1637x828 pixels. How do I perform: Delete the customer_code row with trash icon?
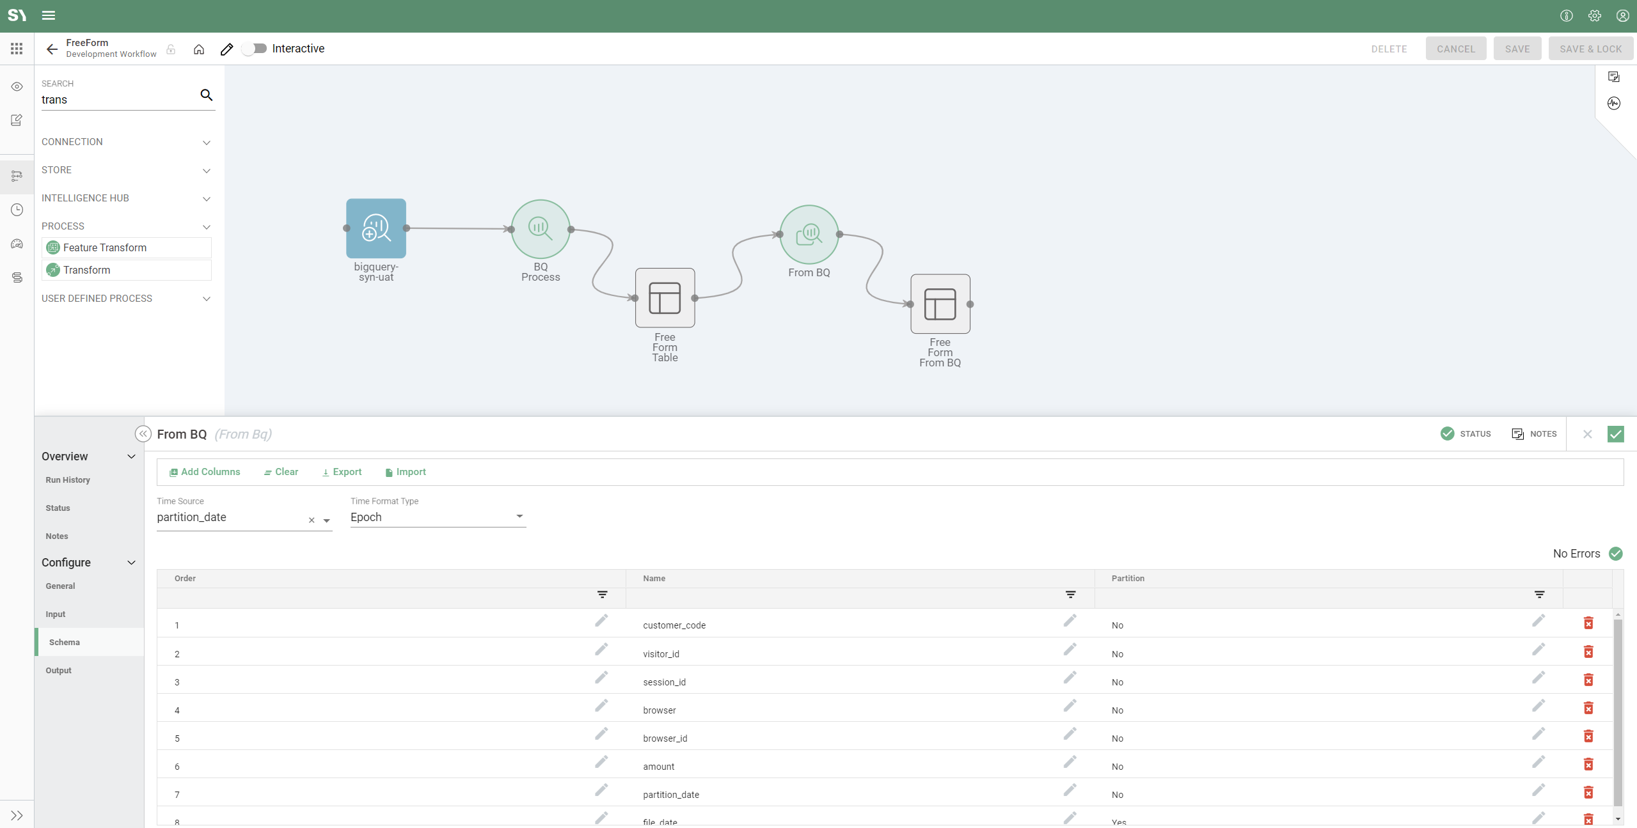[x=1588, y=623]
